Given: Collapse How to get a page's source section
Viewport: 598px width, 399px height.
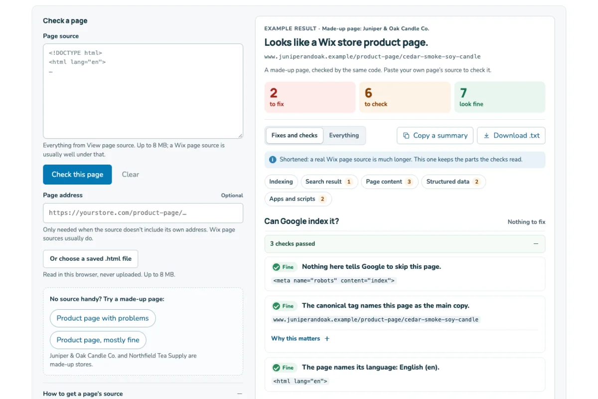Looking at the screenshot, I should 240,394.
